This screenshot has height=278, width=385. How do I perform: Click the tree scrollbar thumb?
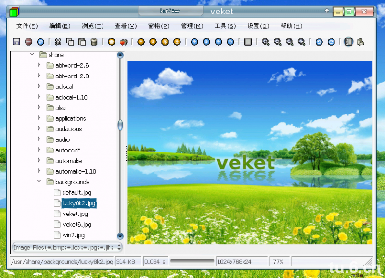(120, 125)
